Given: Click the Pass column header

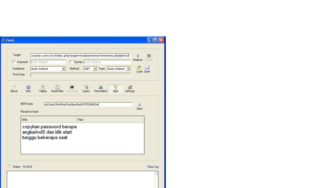Looking at the screenshot, I should tap(110, 120).
